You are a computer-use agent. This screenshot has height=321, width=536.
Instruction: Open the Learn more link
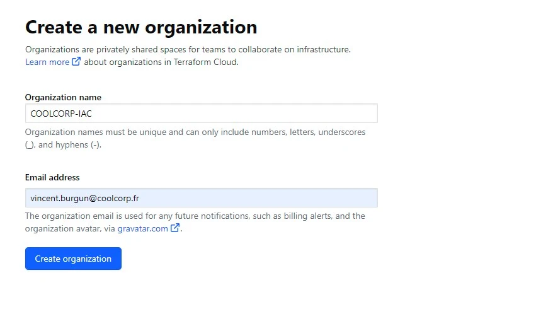click(47, 62)
